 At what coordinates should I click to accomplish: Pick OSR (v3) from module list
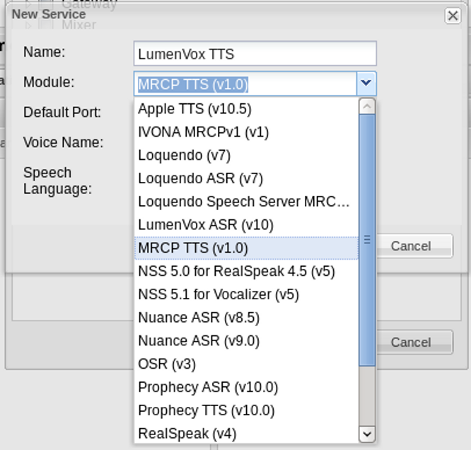pos(246,364)
